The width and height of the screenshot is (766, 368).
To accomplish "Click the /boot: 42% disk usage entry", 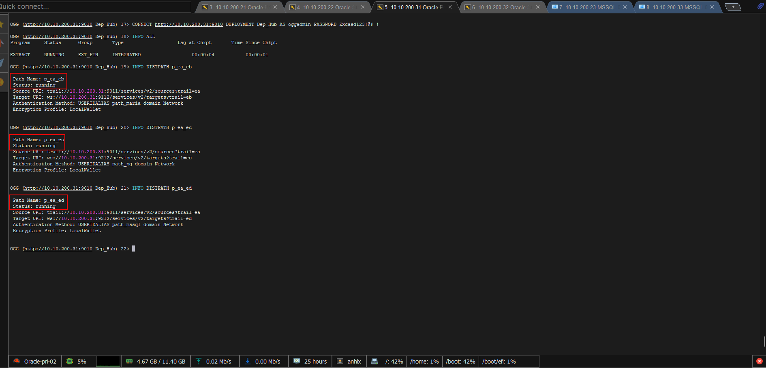I will point(460,362).
